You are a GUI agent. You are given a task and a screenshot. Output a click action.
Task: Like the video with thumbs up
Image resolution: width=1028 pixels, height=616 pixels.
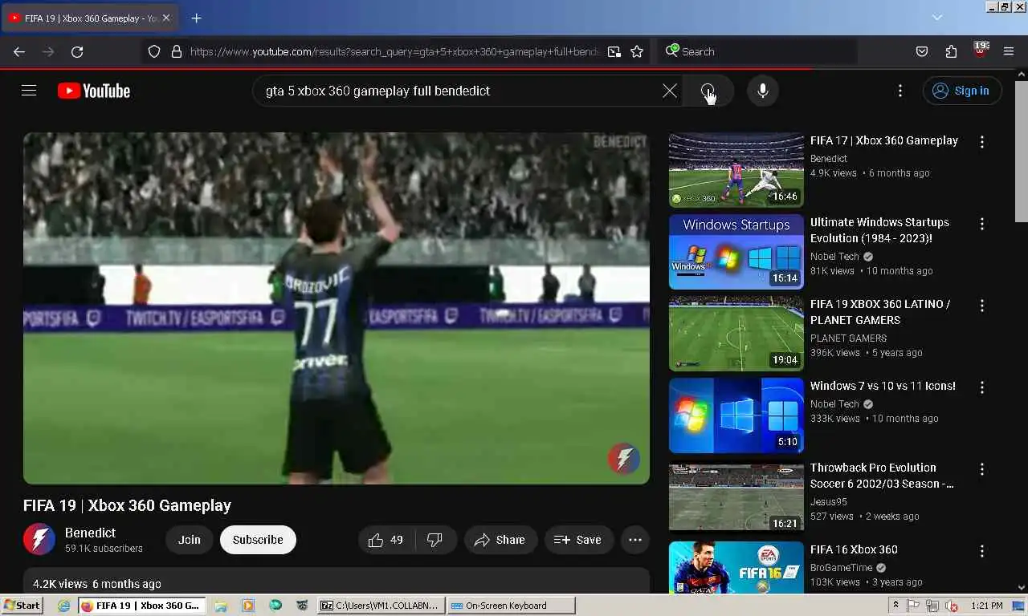(385, 540)
